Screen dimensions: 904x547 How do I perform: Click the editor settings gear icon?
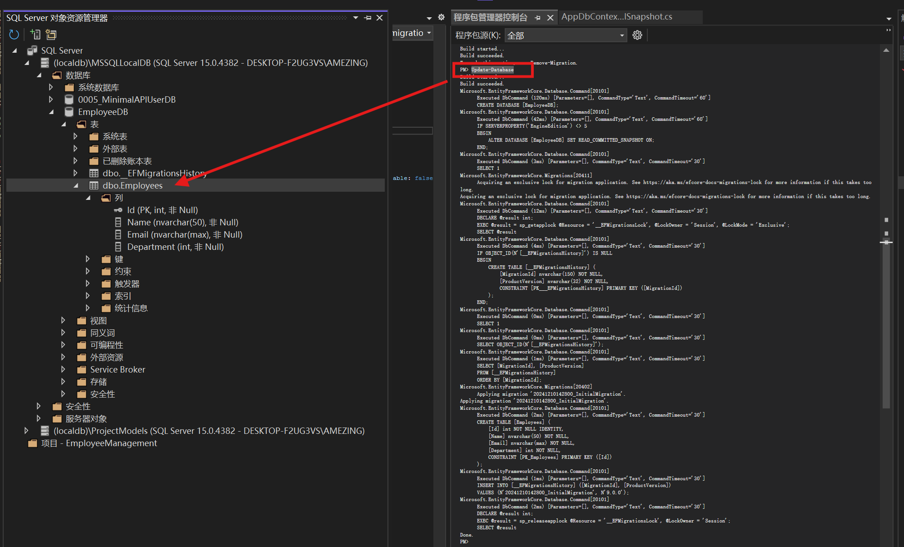[x=441, y=17]
